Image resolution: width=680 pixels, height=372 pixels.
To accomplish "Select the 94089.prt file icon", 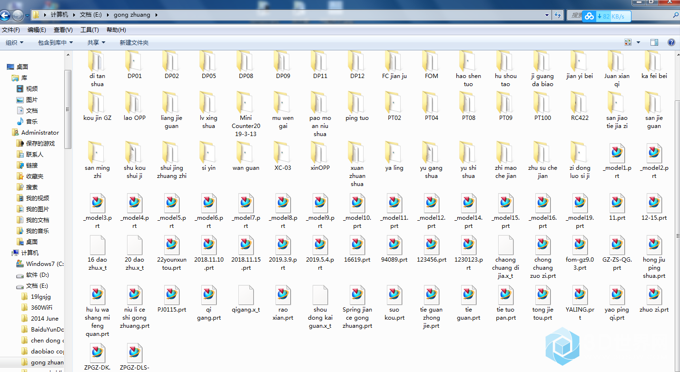I will tap(394, 245).
